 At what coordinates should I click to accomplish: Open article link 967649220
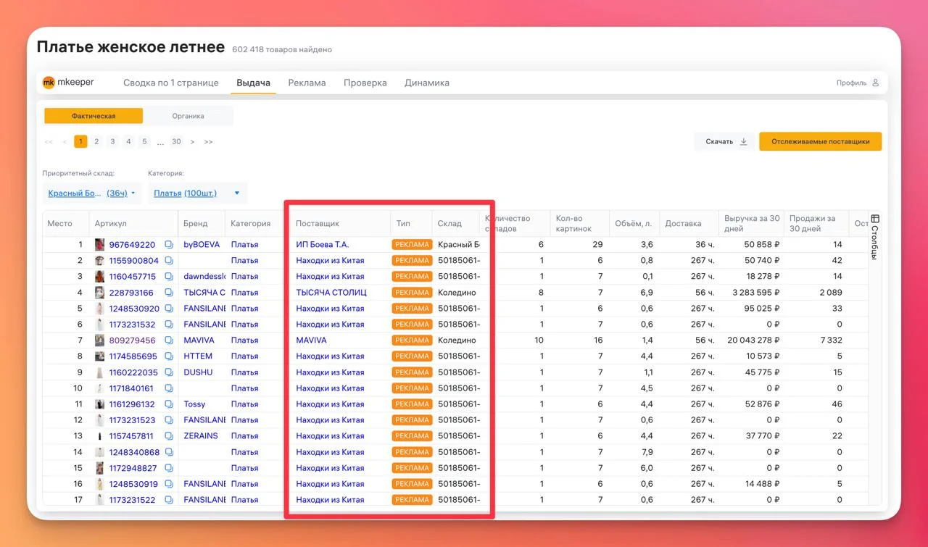132,245
